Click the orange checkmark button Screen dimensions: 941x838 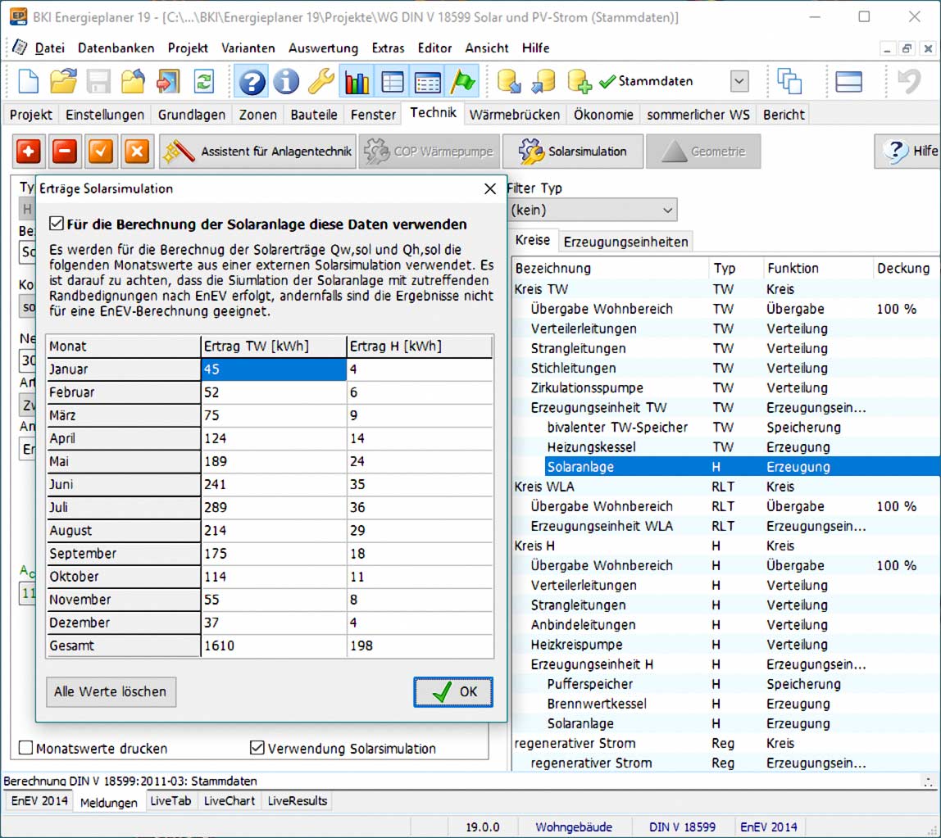pos(101,152)
